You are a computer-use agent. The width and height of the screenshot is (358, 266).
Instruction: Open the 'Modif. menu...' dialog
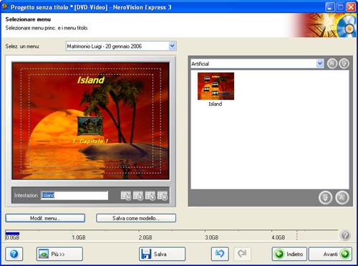tap(45, 218)
